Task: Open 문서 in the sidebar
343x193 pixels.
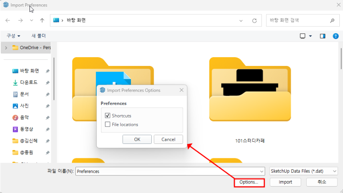Action: coord(21,94)
